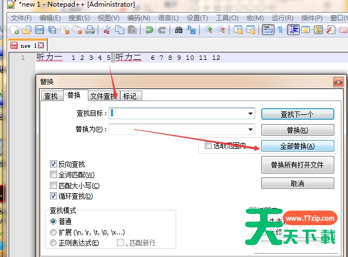The height and width of the screenshot is (257, 348).
Task: Click the Close All toolbar icon
Action: (78, 30)
